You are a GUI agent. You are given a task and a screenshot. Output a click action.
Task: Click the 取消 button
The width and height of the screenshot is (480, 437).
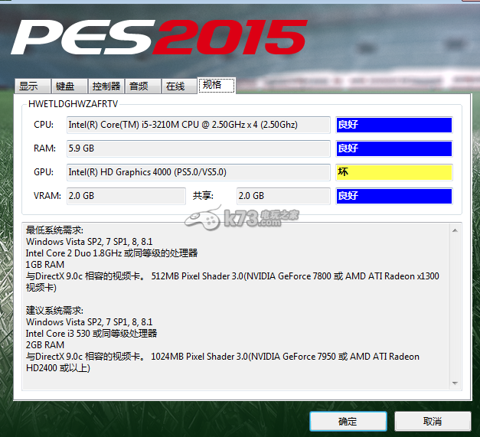click(x=431, y=421)
